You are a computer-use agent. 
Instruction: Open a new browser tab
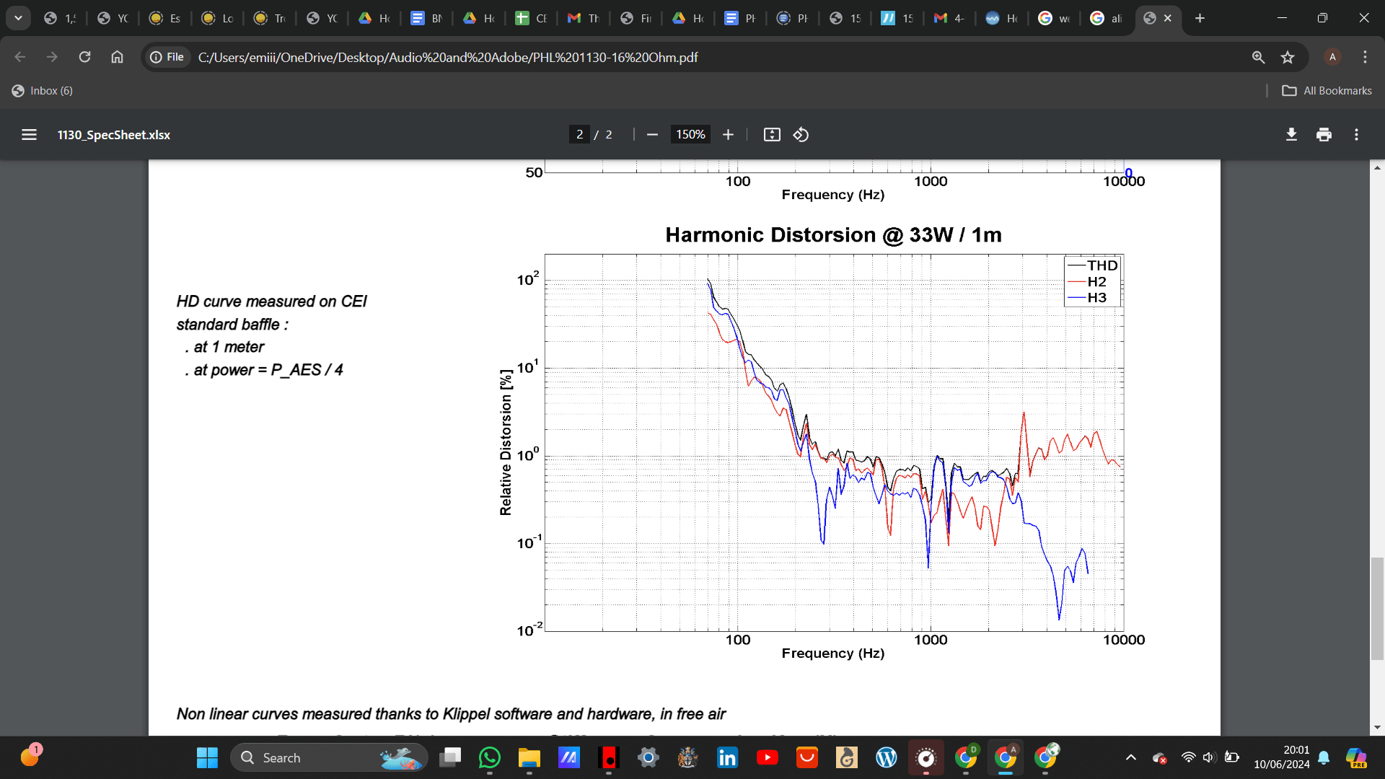[1200, 18]
